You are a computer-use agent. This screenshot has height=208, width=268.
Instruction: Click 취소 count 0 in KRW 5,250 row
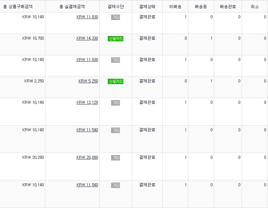coord(265,81)
